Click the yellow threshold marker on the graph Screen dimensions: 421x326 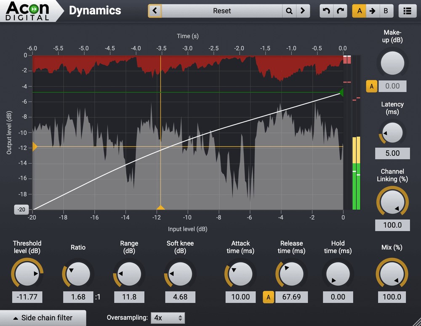tap(161, 207)
